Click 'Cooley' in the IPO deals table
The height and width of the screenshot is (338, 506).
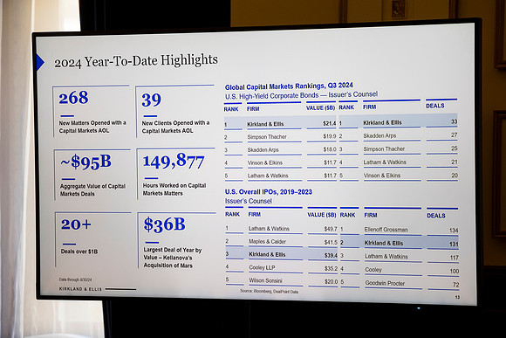373,270
